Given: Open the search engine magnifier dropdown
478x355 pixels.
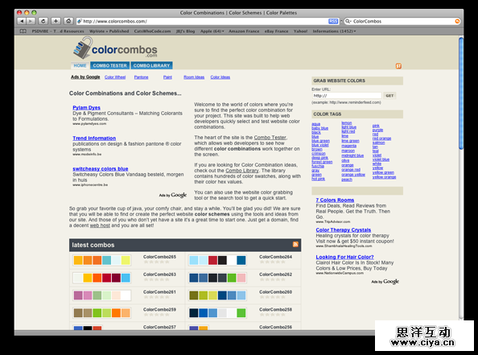Looking at the screenshot, I should 348,21.
